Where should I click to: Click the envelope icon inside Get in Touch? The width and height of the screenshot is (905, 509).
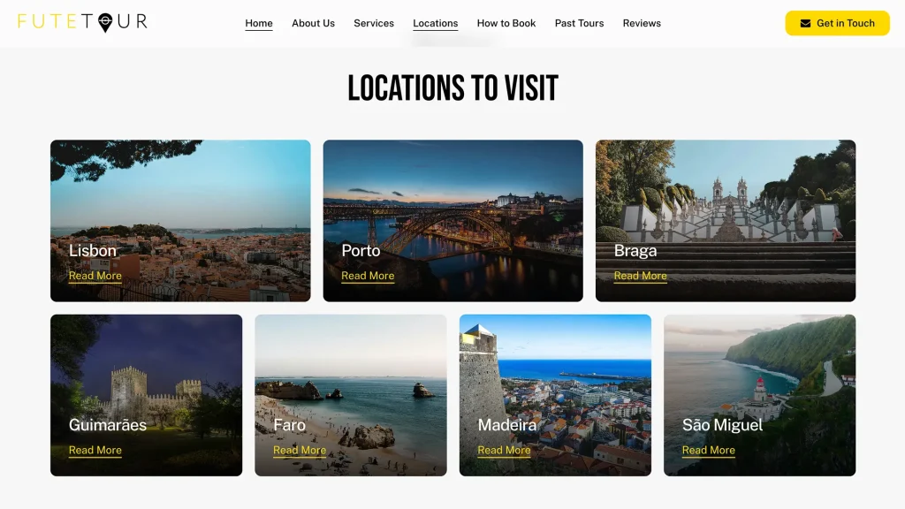point(806,24)
